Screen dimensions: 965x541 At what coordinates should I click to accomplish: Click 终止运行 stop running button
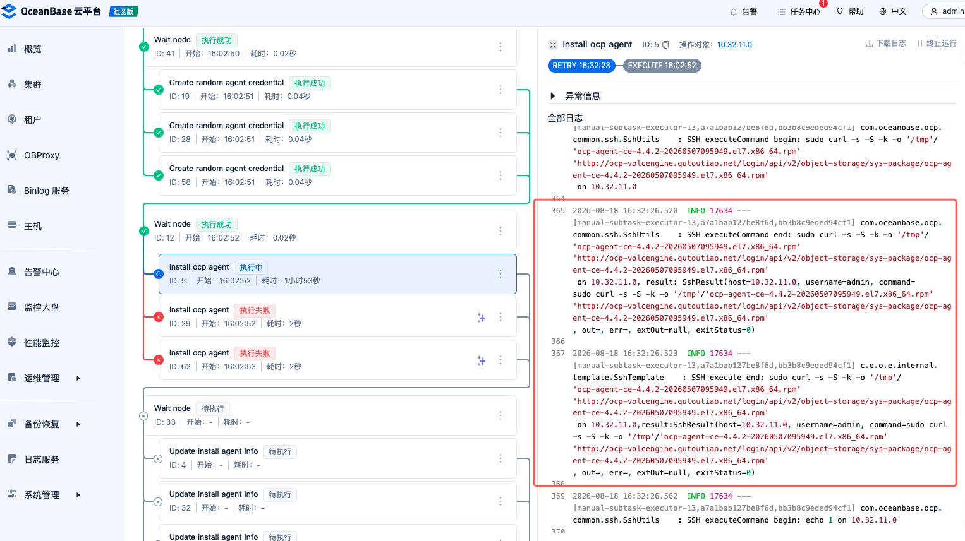[x=937, y=44]
